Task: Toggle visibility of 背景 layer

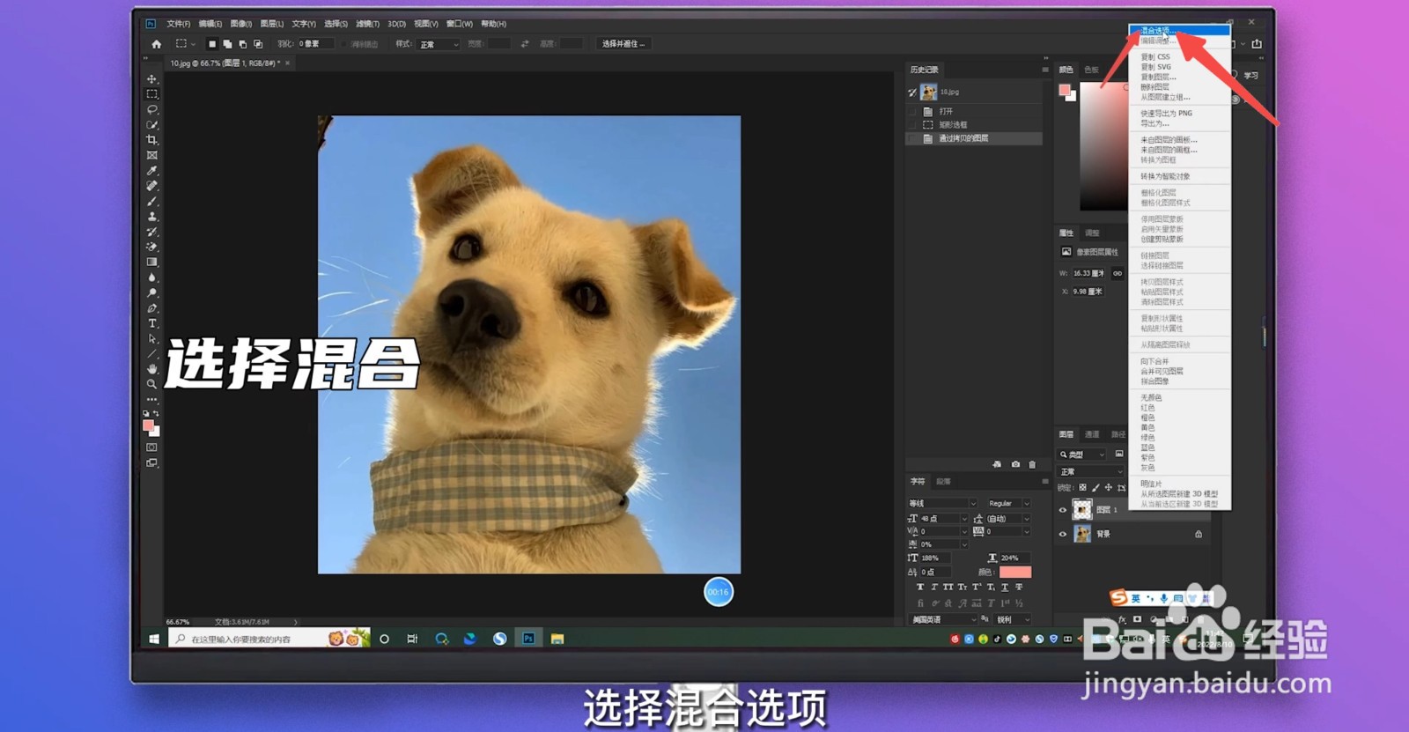Action: pyautogui.click(x=1063, y=534)
